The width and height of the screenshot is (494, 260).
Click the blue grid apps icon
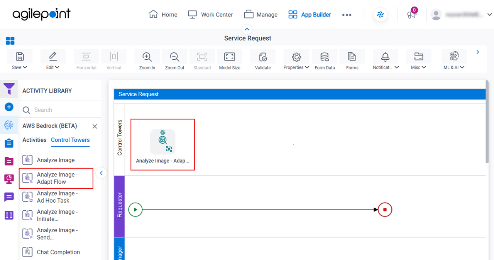pyautogui.click(x=10, y=41)
